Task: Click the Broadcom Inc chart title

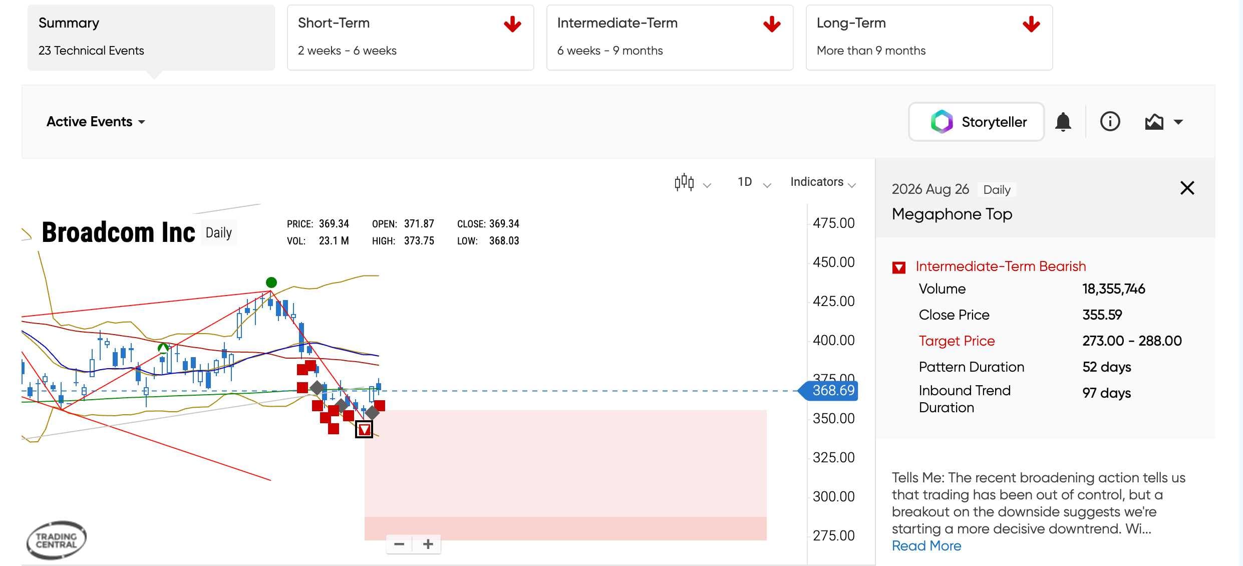Action: 119,232
